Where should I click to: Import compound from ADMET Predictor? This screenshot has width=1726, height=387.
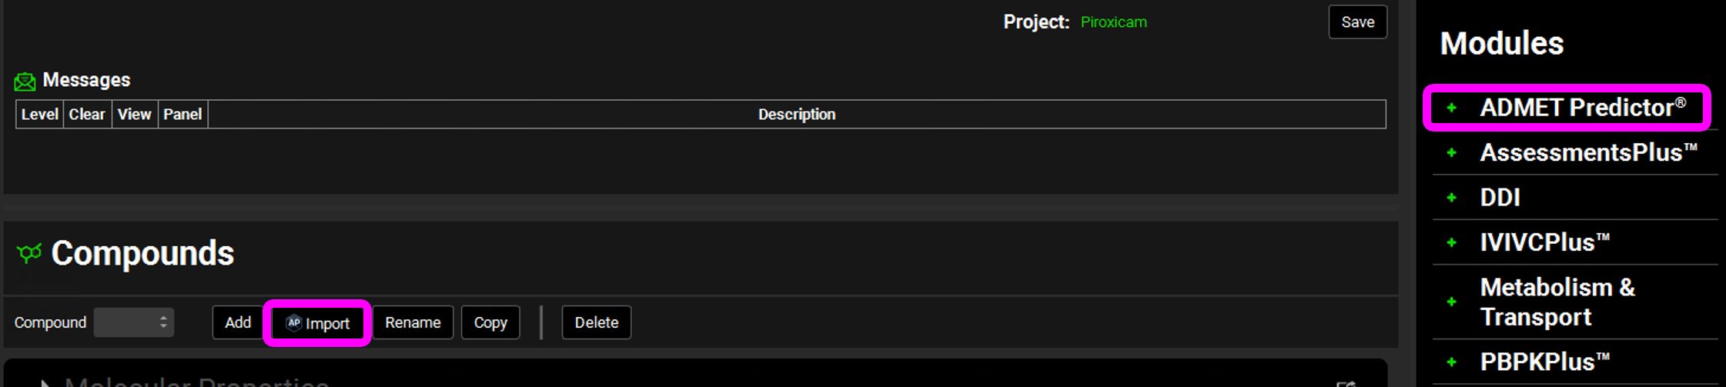318,323
